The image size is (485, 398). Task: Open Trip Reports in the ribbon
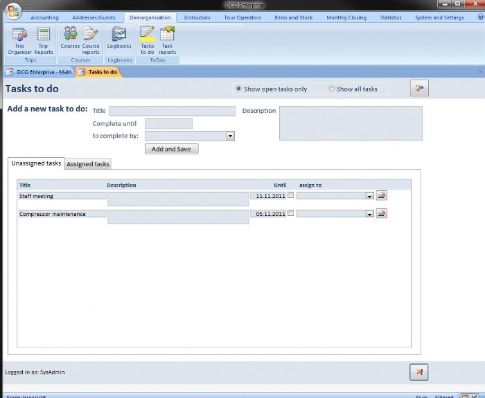coord(44,39)
